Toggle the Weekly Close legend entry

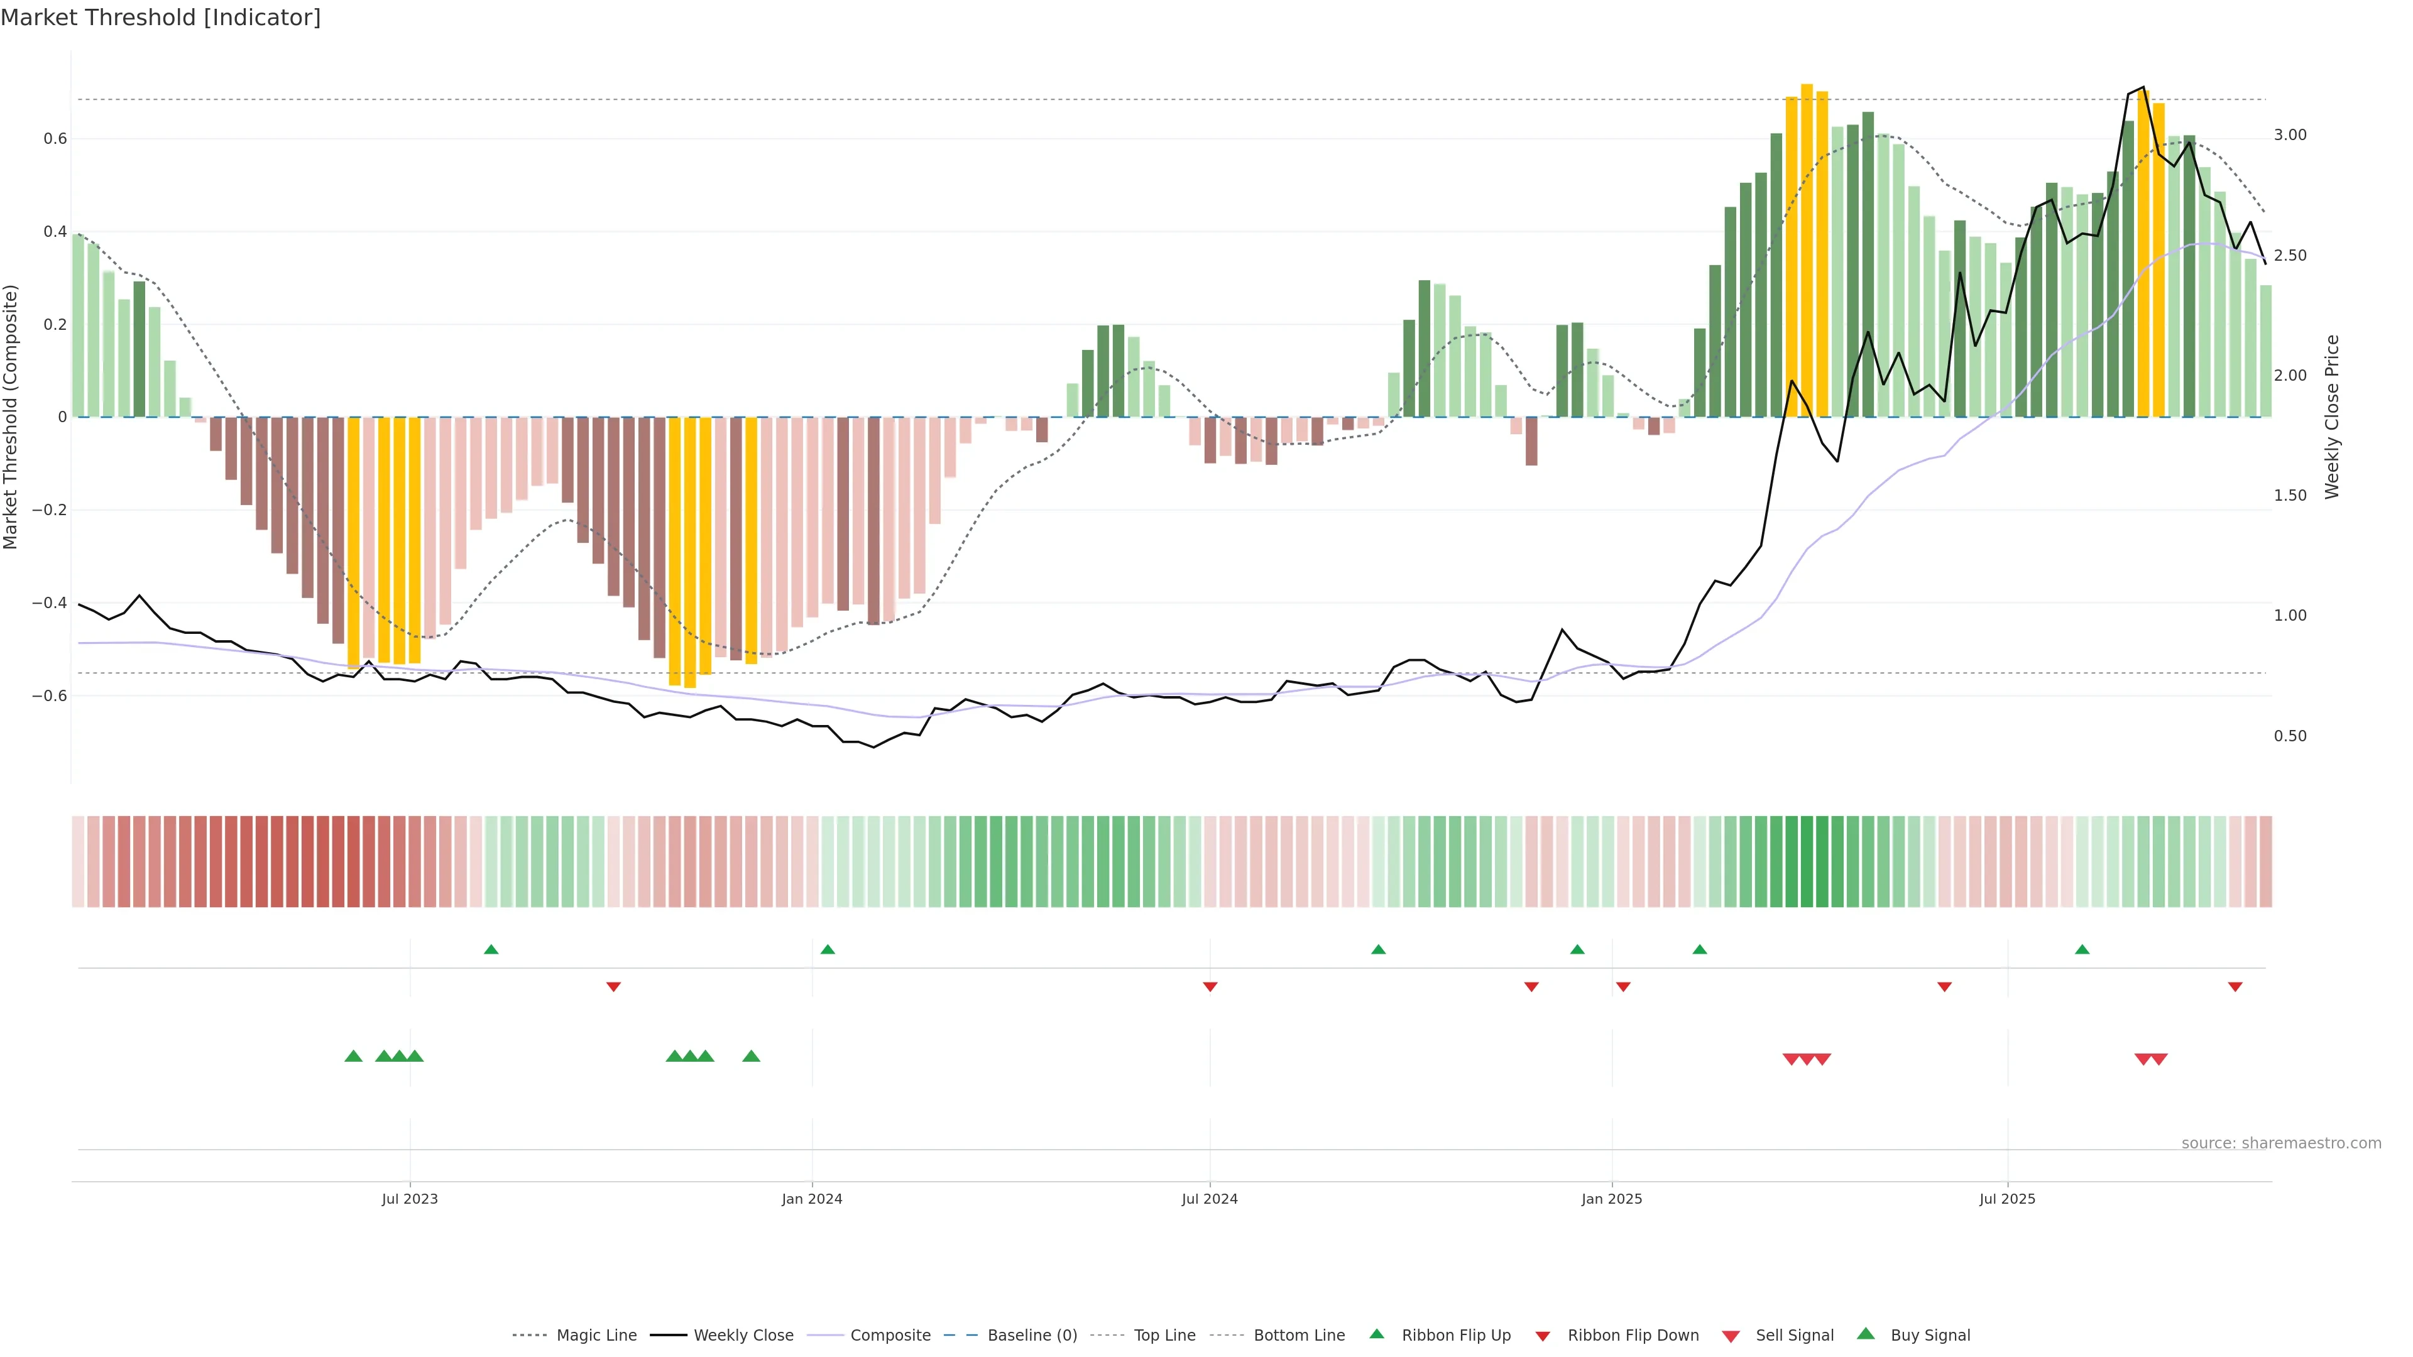click(743, 1336)
